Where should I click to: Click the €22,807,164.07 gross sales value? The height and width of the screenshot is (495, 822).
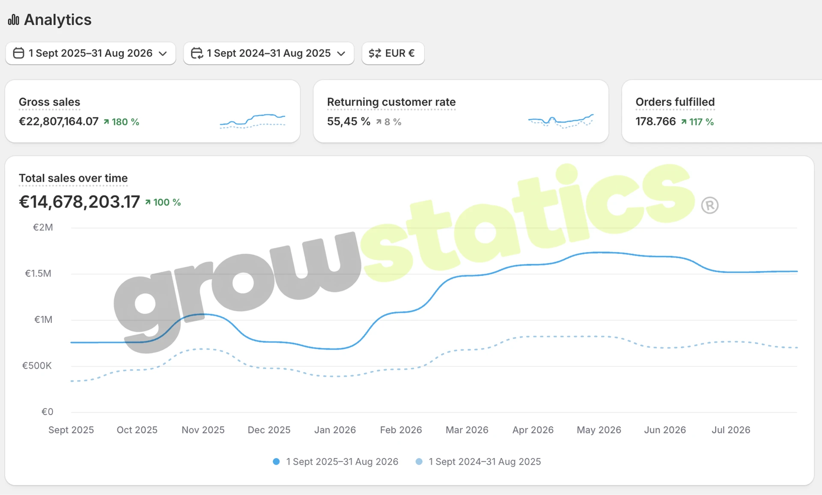click(x=59, y=121)
